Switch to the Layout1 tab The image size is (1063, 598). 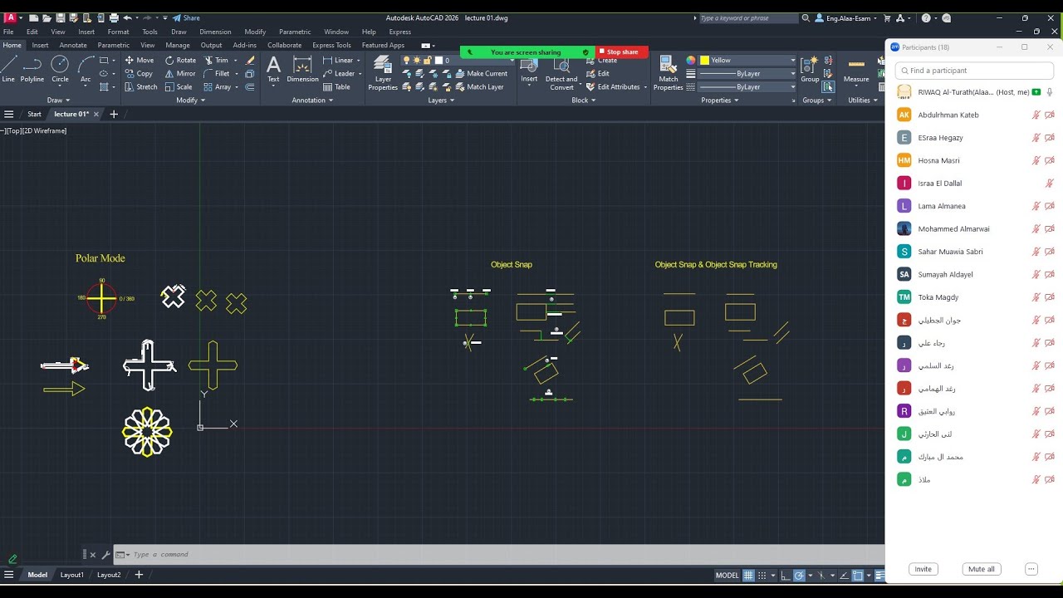pos(72,575)
